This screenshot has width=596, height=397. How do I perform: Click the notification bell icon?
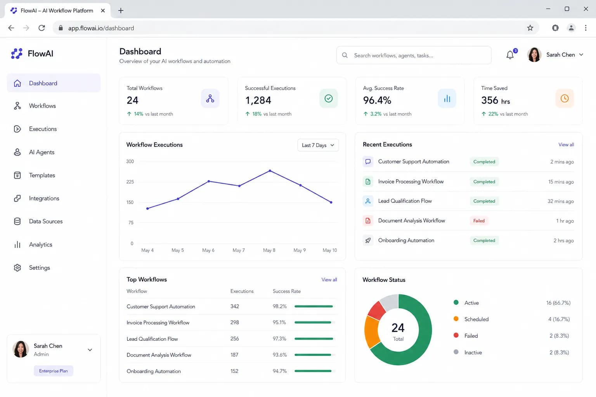[510, 55]
